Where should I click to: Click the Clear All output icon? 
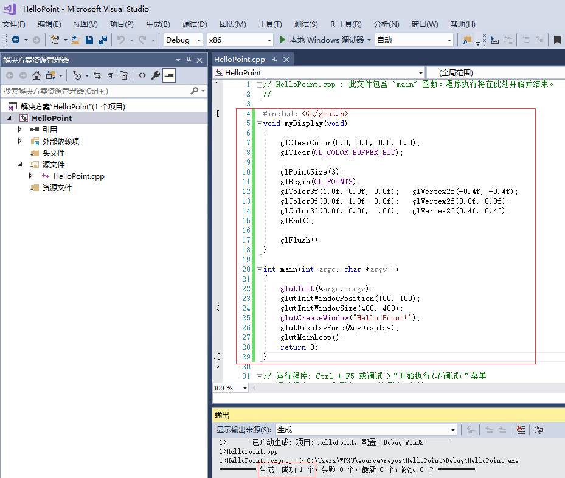point(521,430)
